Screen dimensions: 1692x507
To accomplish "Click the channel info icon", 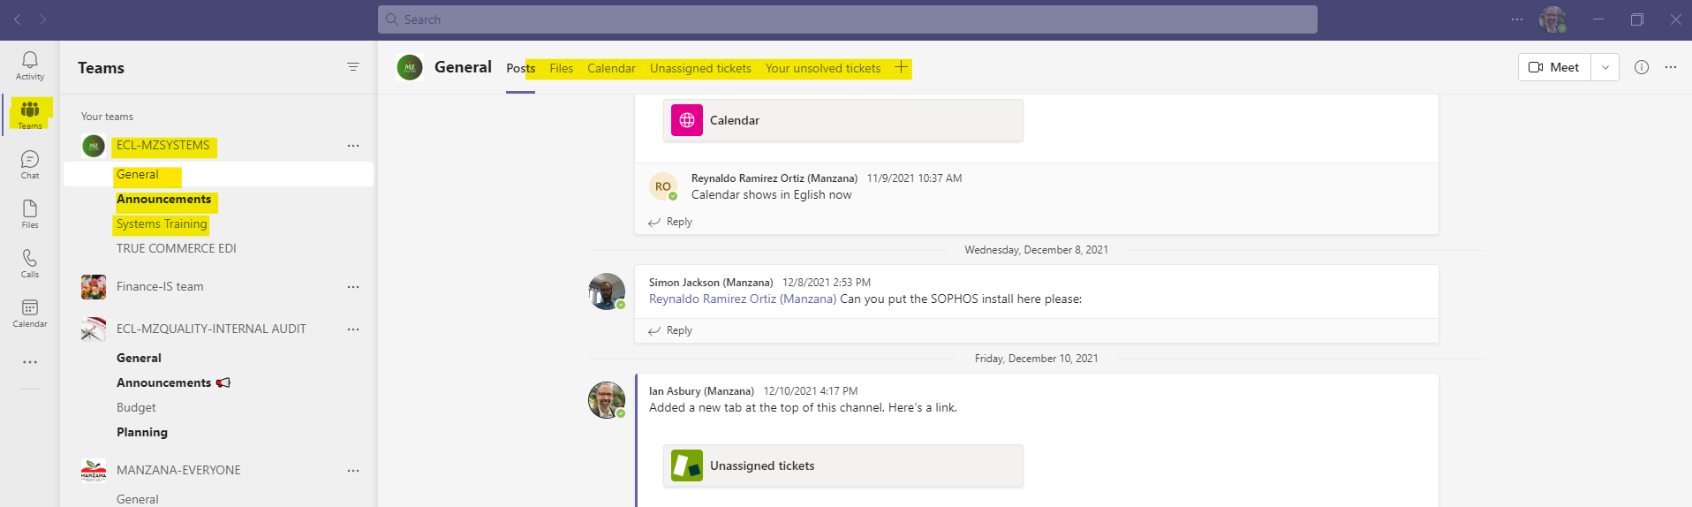I will pyautogui.click(x=1642, y=67).
